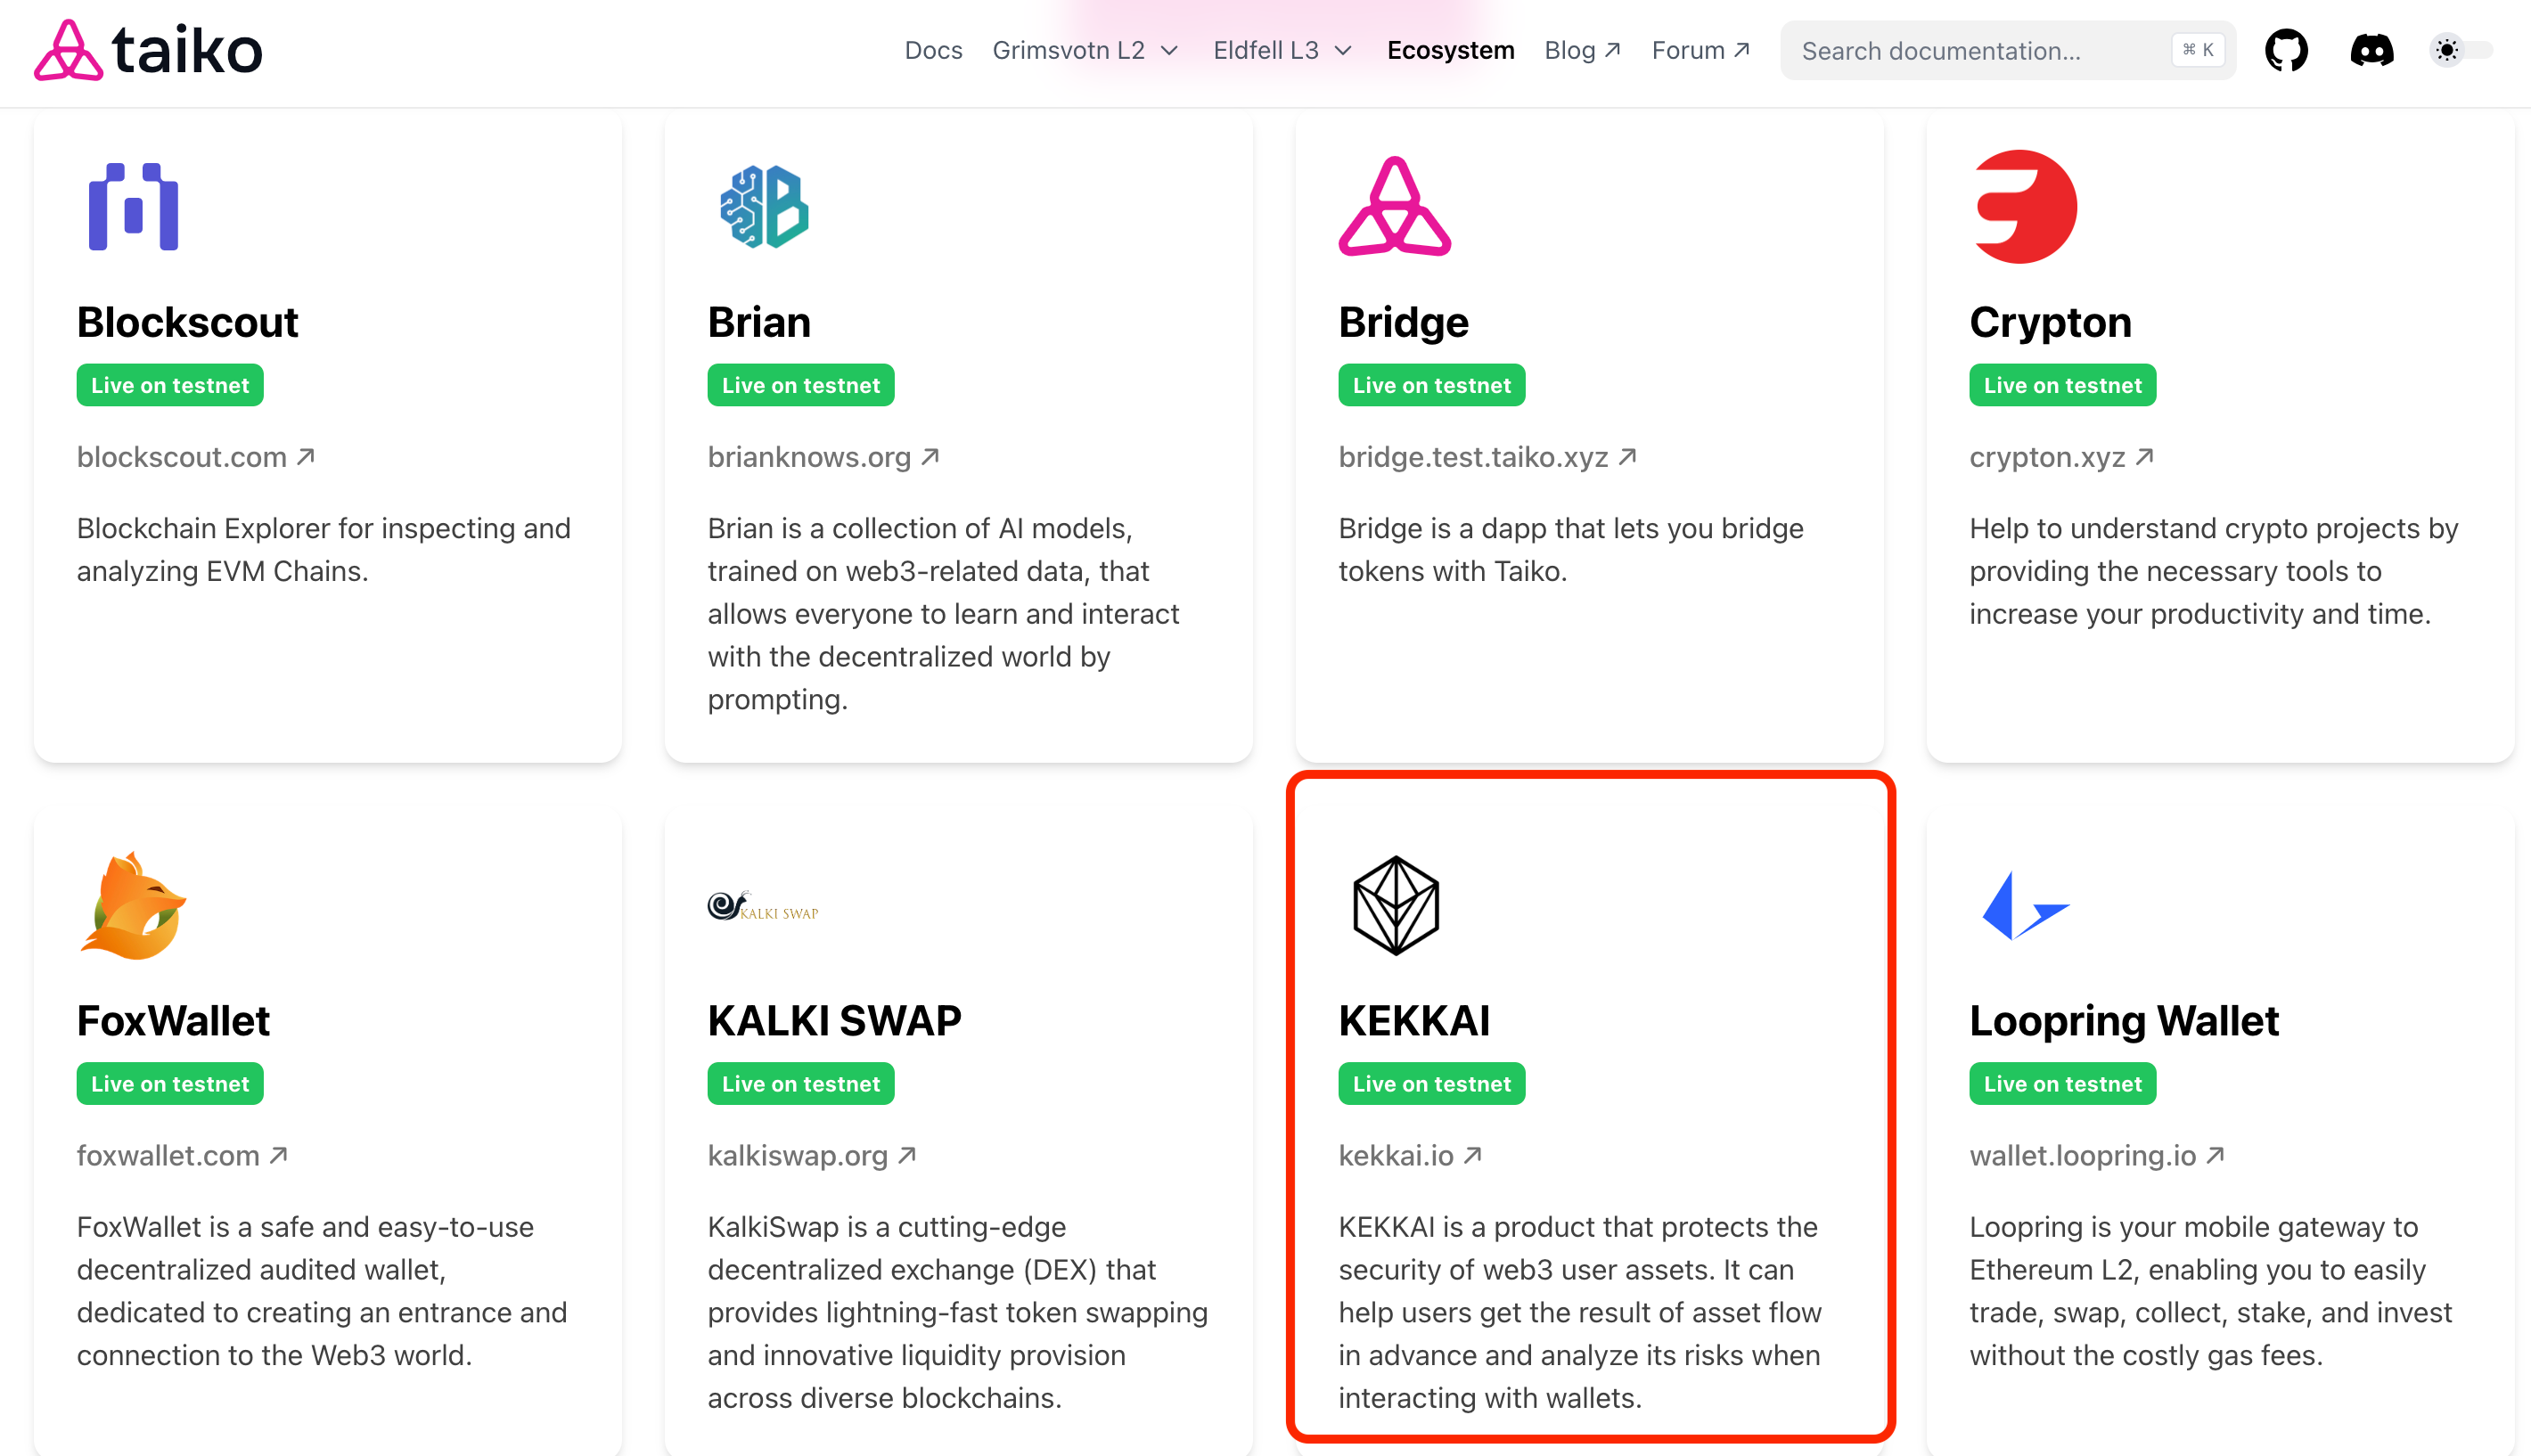Image resolution: width=2531 pixels, height=1456 pixels.
Task: Click the FoxWallet fox logo
Action: click(133, 906)
